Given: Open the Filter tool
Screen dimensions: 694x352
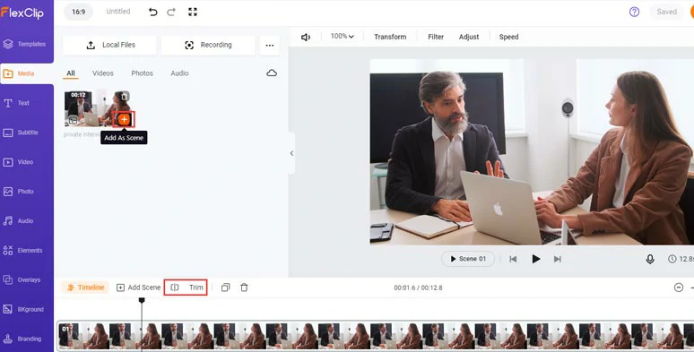Looking at the screenshot, I should coord(436,37).
